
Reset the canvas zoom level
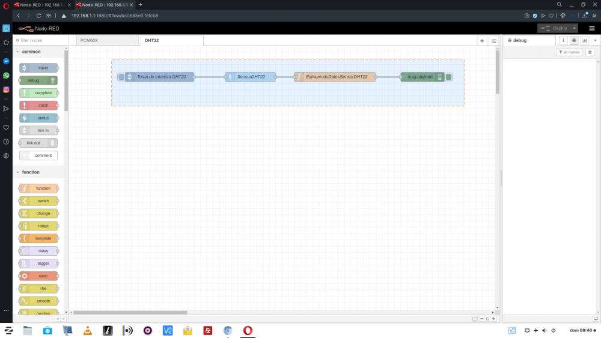coord(487,319)
